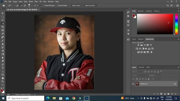The image size is (180, 101).
Task: Switch to the Channels tab
Action: (141, 67)
